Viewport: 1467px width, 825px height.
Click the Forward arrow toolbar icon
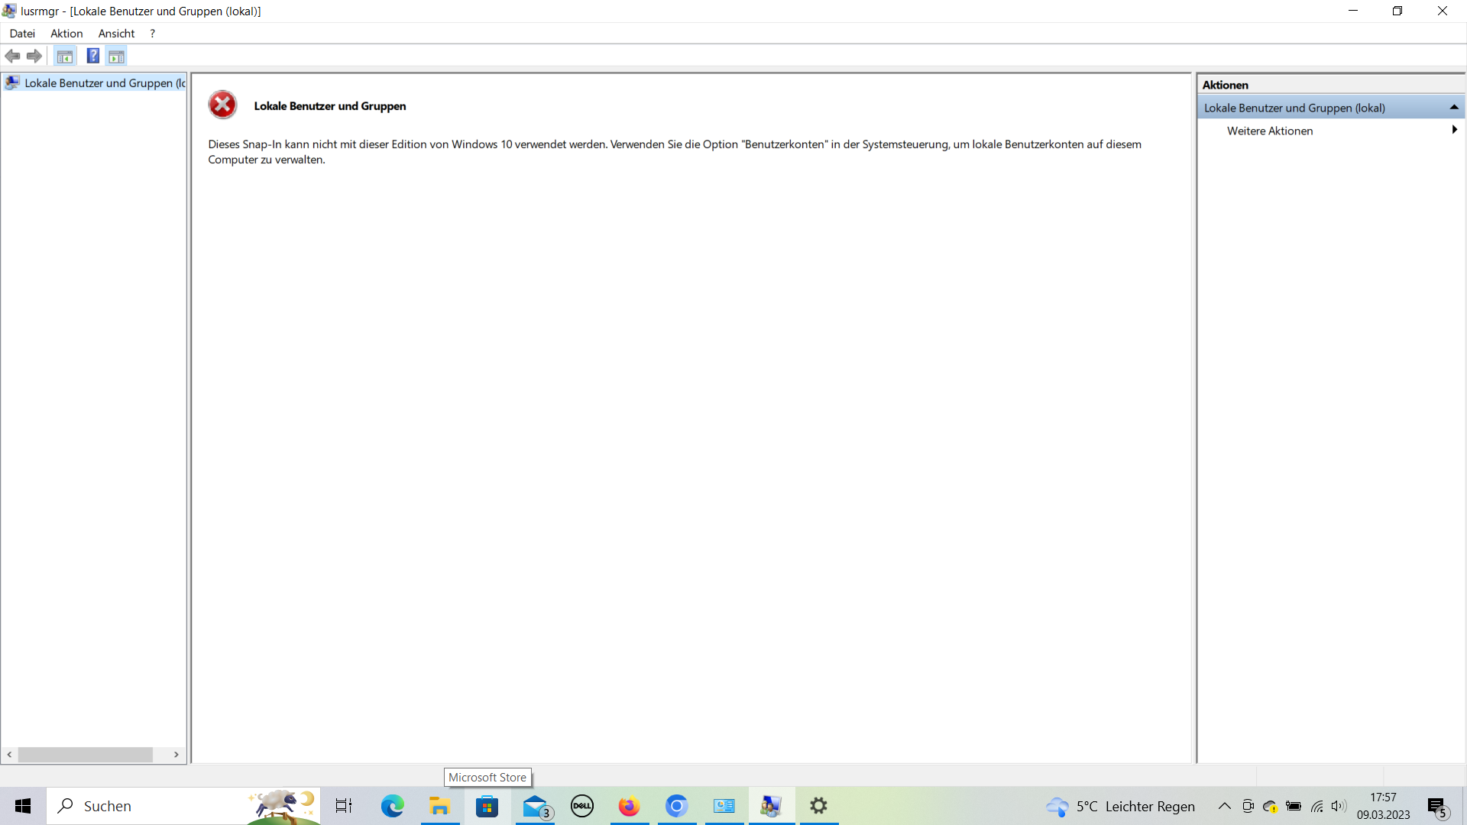[34, 56]
